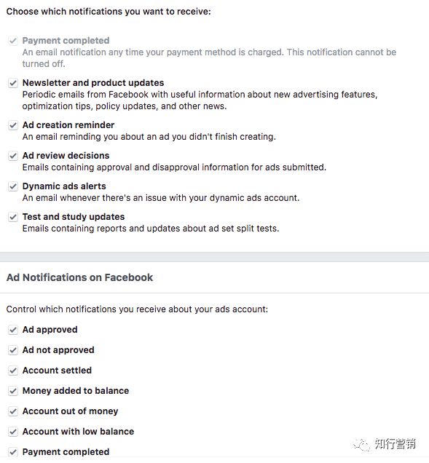
Task: Click the Account with low balance label
Action: click(x=78, y=432)
